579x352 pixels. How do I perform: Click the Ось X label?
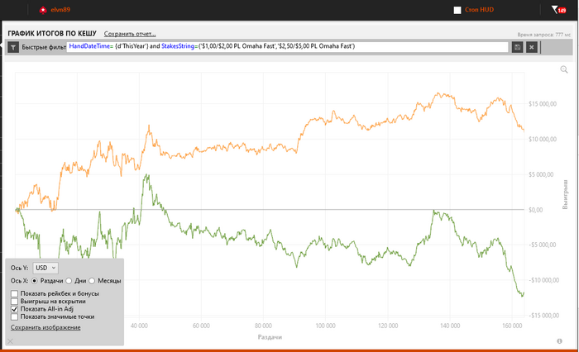(19, 281)
